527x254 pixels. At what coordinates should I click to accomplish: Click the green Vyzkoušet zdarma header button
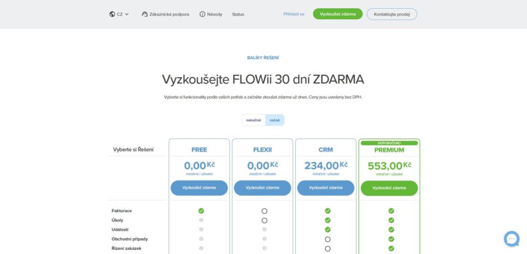[x=338, y=14]
